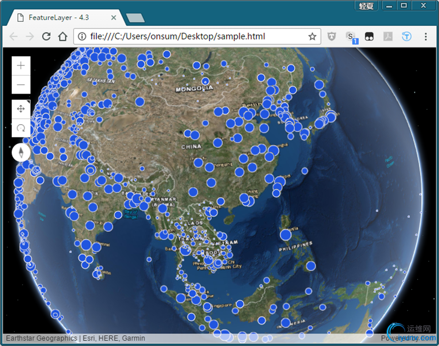Click the CHINA map label
The width and height of the screenshot is (439, 346).
(x=191, y=147)
